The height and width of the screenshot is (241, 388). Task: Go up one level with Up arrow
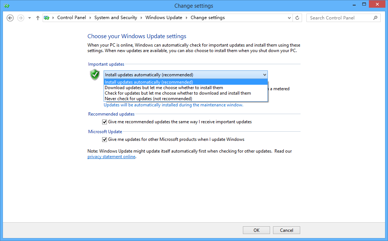[37, 18]
